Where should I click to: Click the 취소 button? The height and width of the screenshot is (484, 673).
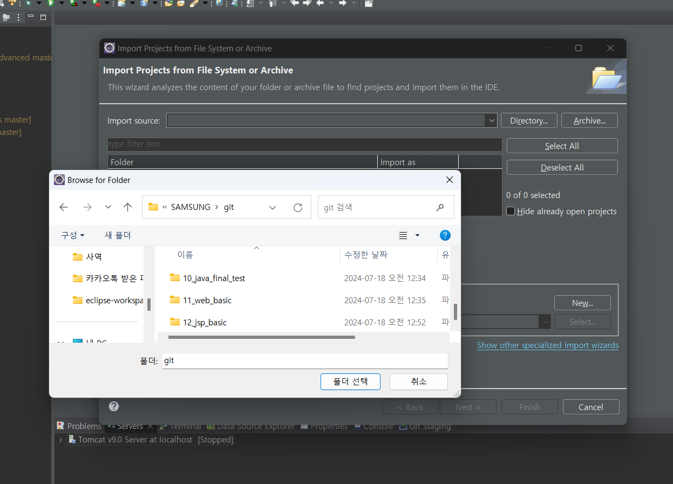(419, 381)
